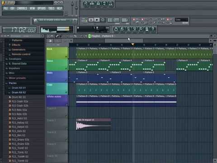Image resolution: width=217 pixels, height=163 pixels.
Task: Select FLS_Snare 02a sample in browser
Action: pos(20,139)
